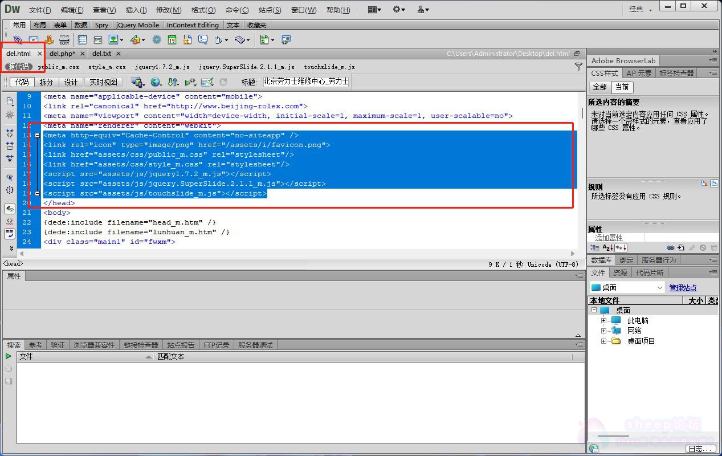Show list view (A-Z) in CSS properties

pos(607,248)
